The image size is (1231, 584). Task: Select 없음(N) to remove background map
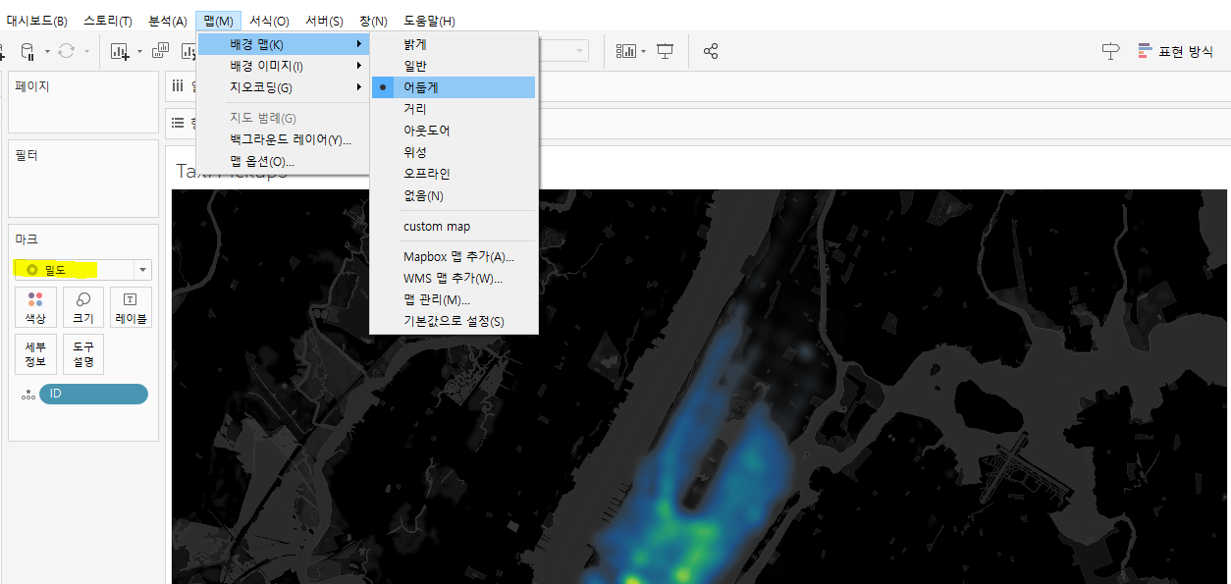tap(454, 196)
